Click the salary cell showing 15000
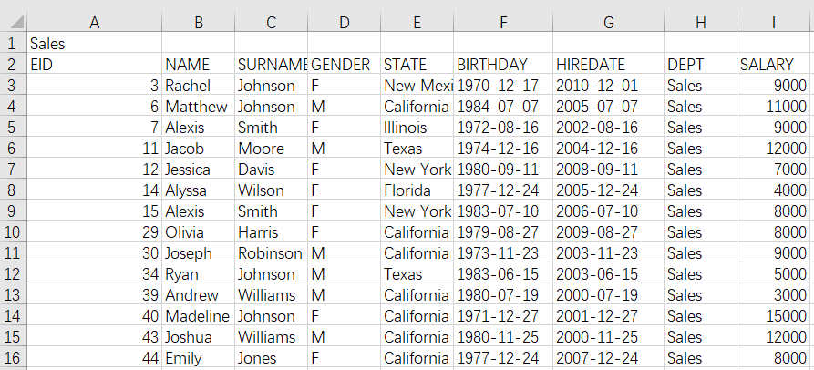 click(773, 316)
